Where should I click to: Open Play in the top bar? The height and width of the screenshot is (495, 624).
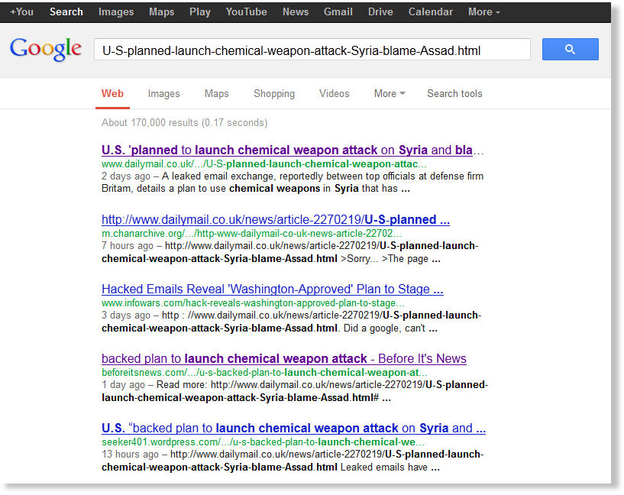click(200, 12)
